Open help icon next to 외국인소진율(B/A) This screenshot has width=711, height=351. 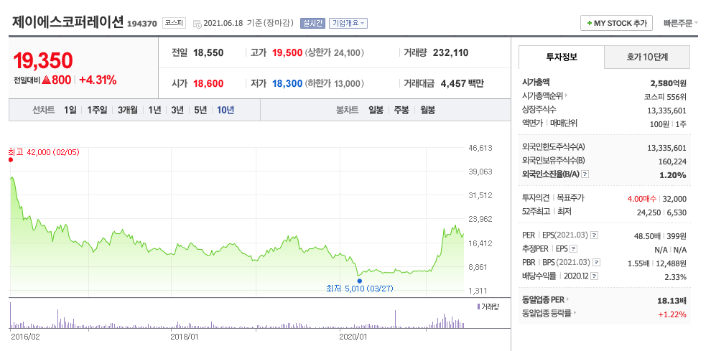pos(585,174)
